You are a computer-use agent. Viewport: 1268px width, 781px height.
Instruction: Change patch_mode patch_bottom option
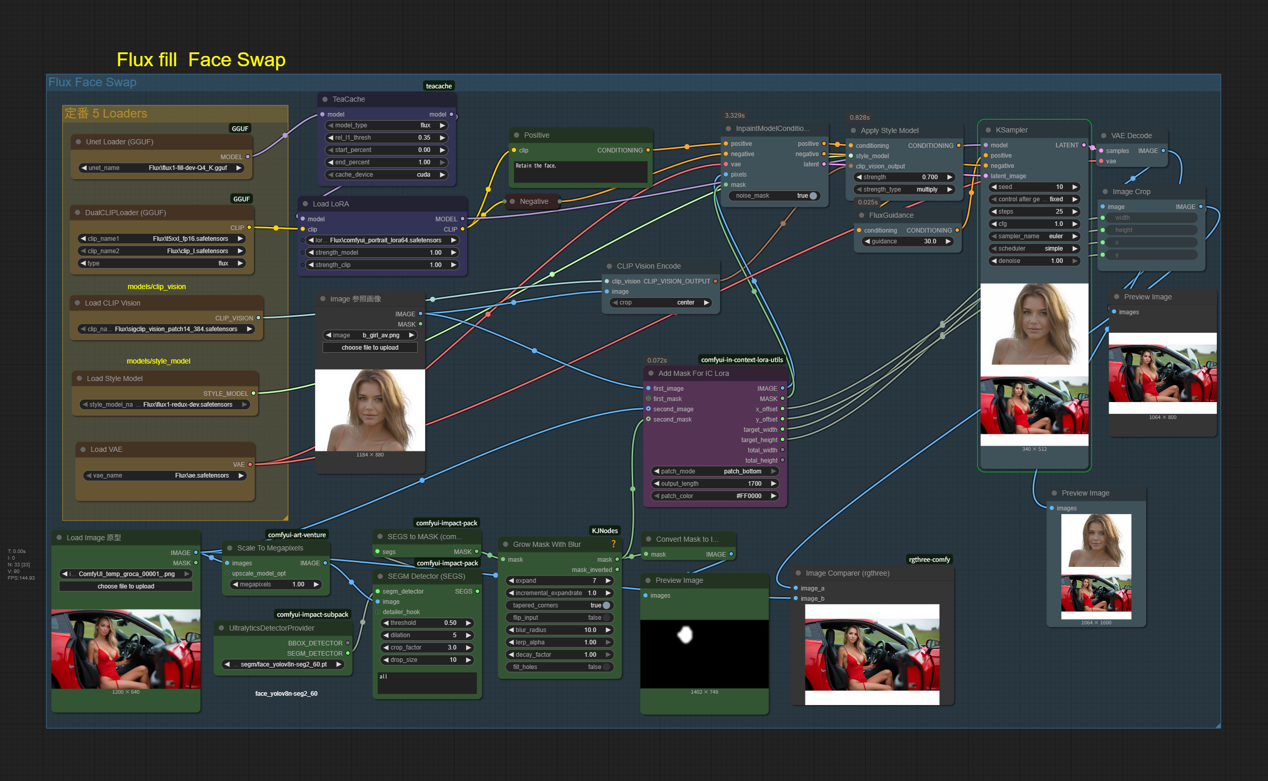point(715,471)
